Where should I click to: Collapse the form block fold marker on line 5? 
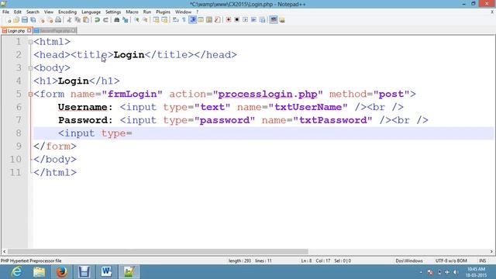point(30,94)
